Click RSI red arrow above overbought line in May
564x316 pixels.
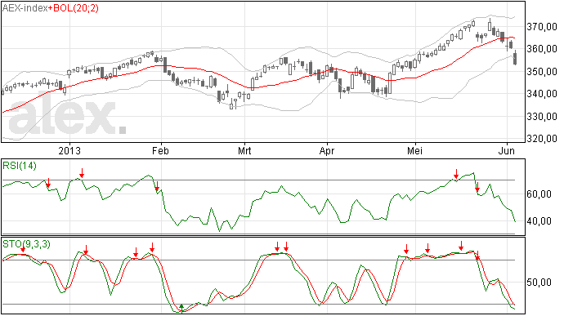(x=456, y=174)
